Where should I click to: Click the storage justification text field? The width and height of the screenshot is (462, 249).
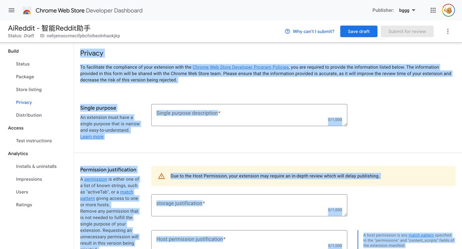[x=249, y=205]
